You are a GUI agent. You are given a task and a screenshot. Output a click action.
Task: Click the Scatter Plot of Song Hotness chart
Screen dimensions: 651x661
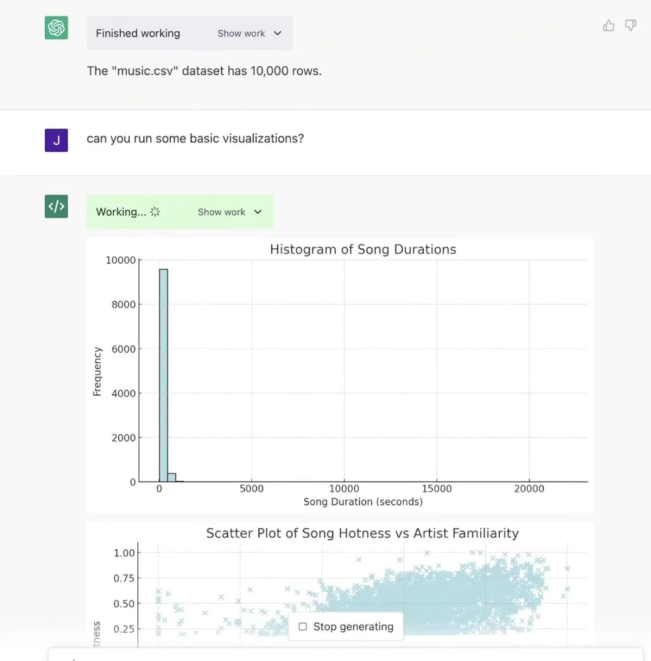[x=340, y=585]
